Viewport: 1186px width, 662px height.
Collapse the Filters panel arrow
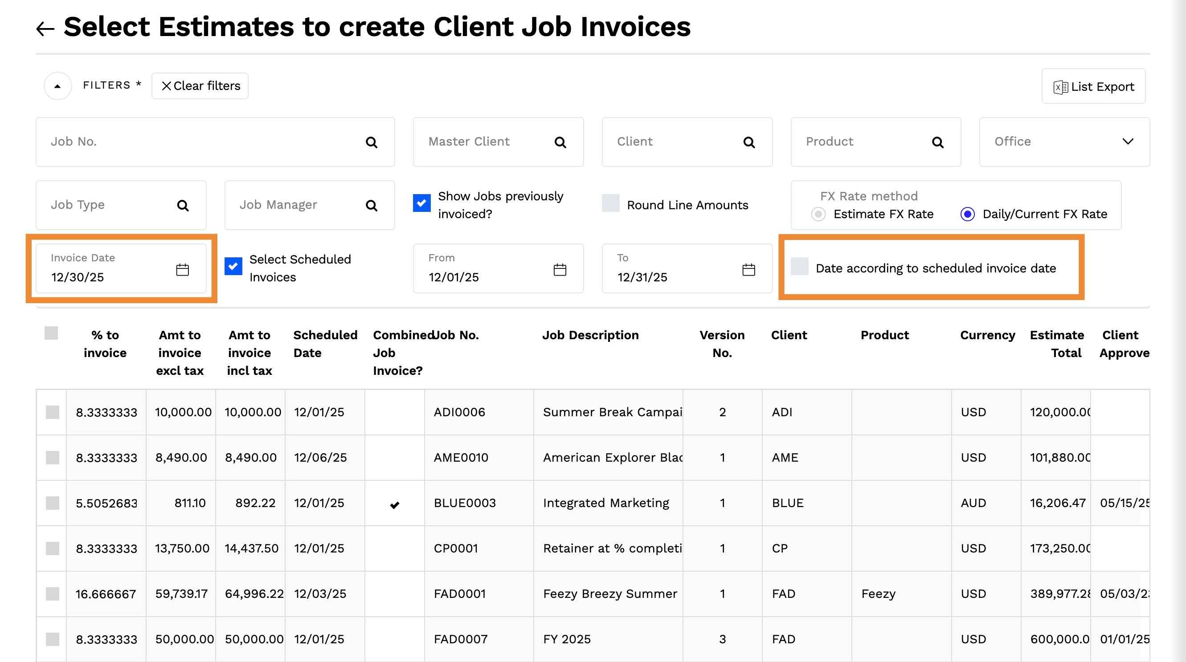tap(57, 86)
